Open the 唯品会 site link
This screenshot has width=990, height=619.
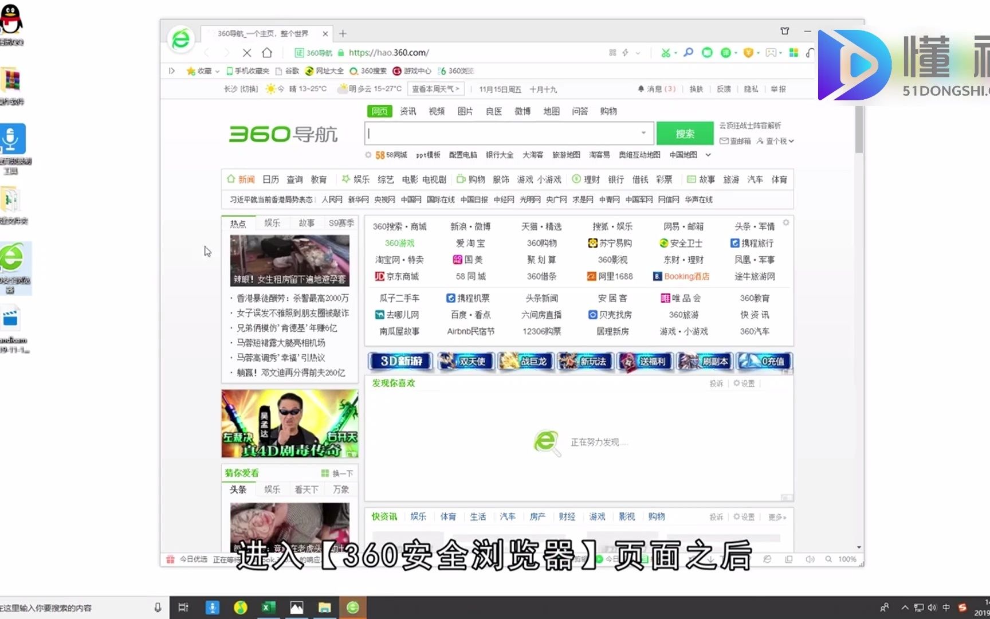click(681, 298)
